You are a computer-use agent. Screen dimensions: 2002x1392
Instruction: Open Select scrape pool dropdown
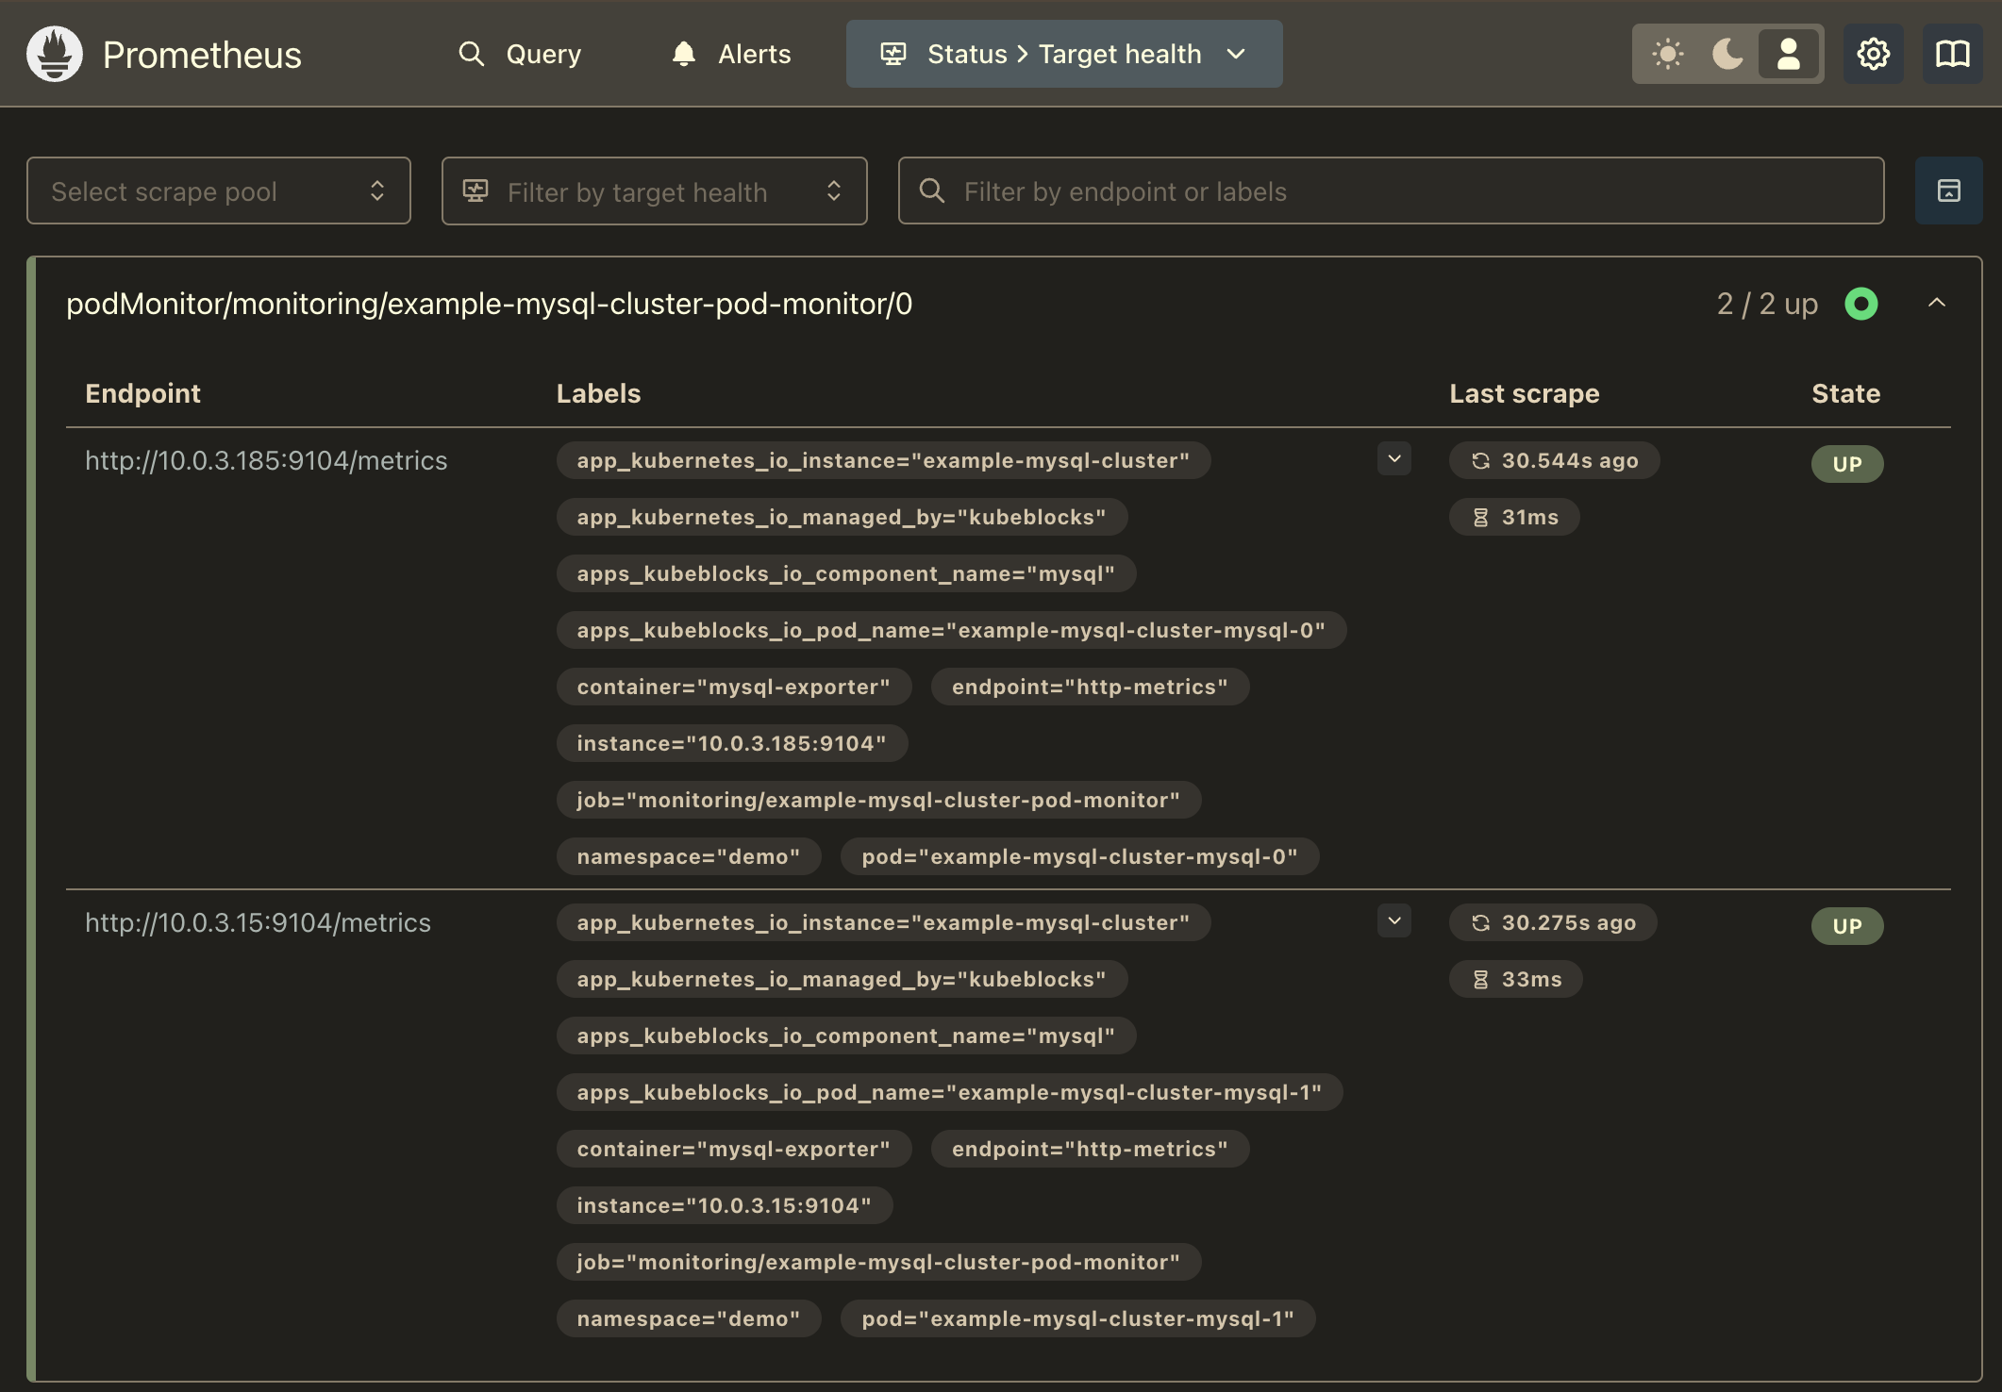point(219,191)
